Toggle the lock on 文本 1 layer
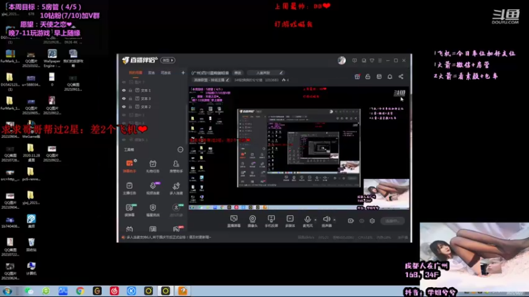Screen dimensions: 529x297 [130, 90]
